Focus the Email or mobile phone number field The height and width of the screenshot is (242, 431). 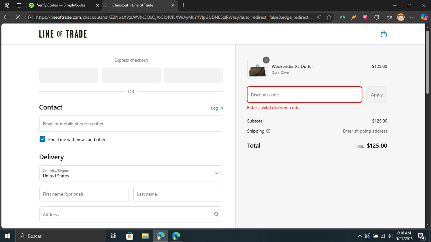(x=131, y=124)
